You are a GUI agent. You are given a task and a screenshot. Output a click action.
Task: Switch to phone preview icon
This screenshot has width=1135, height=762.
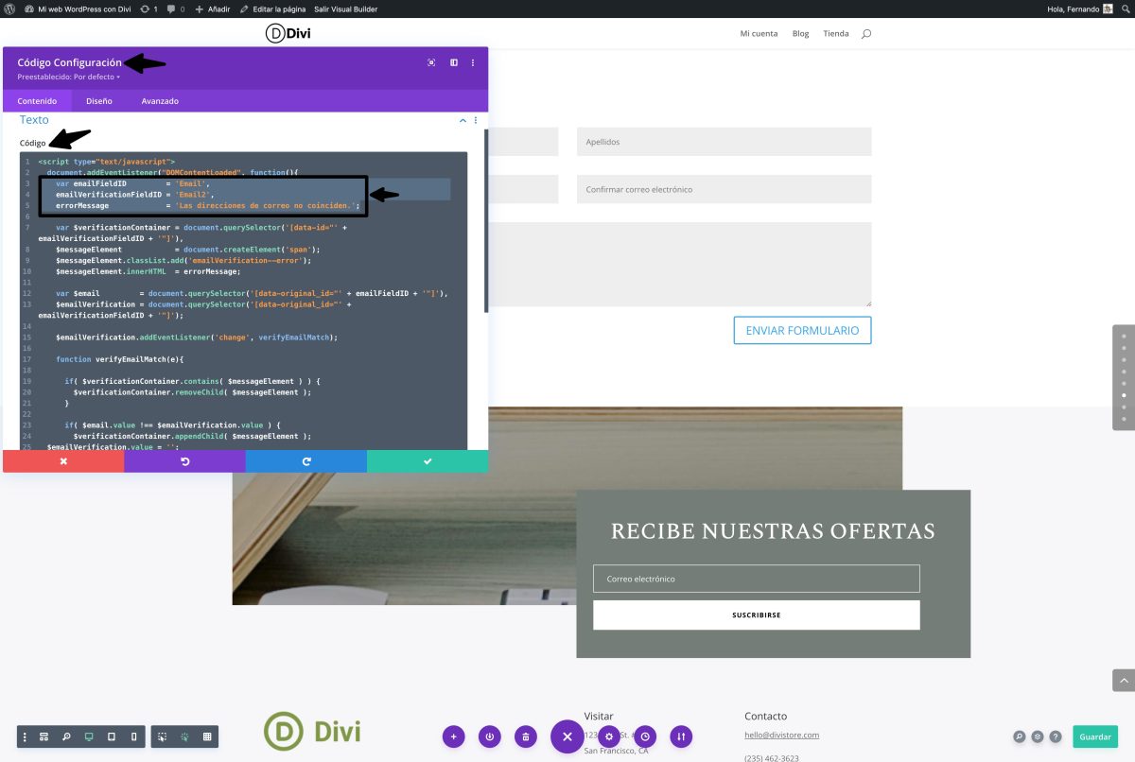pyautogui.click(x=134, y=736)
